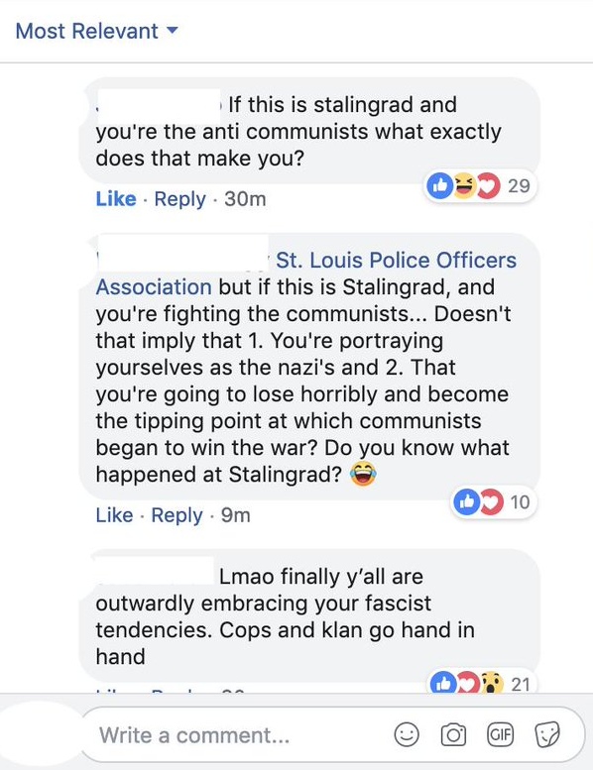
Task: Like the comment posted 9m ago
Action: pyautogui.click(x=114, y=515)
